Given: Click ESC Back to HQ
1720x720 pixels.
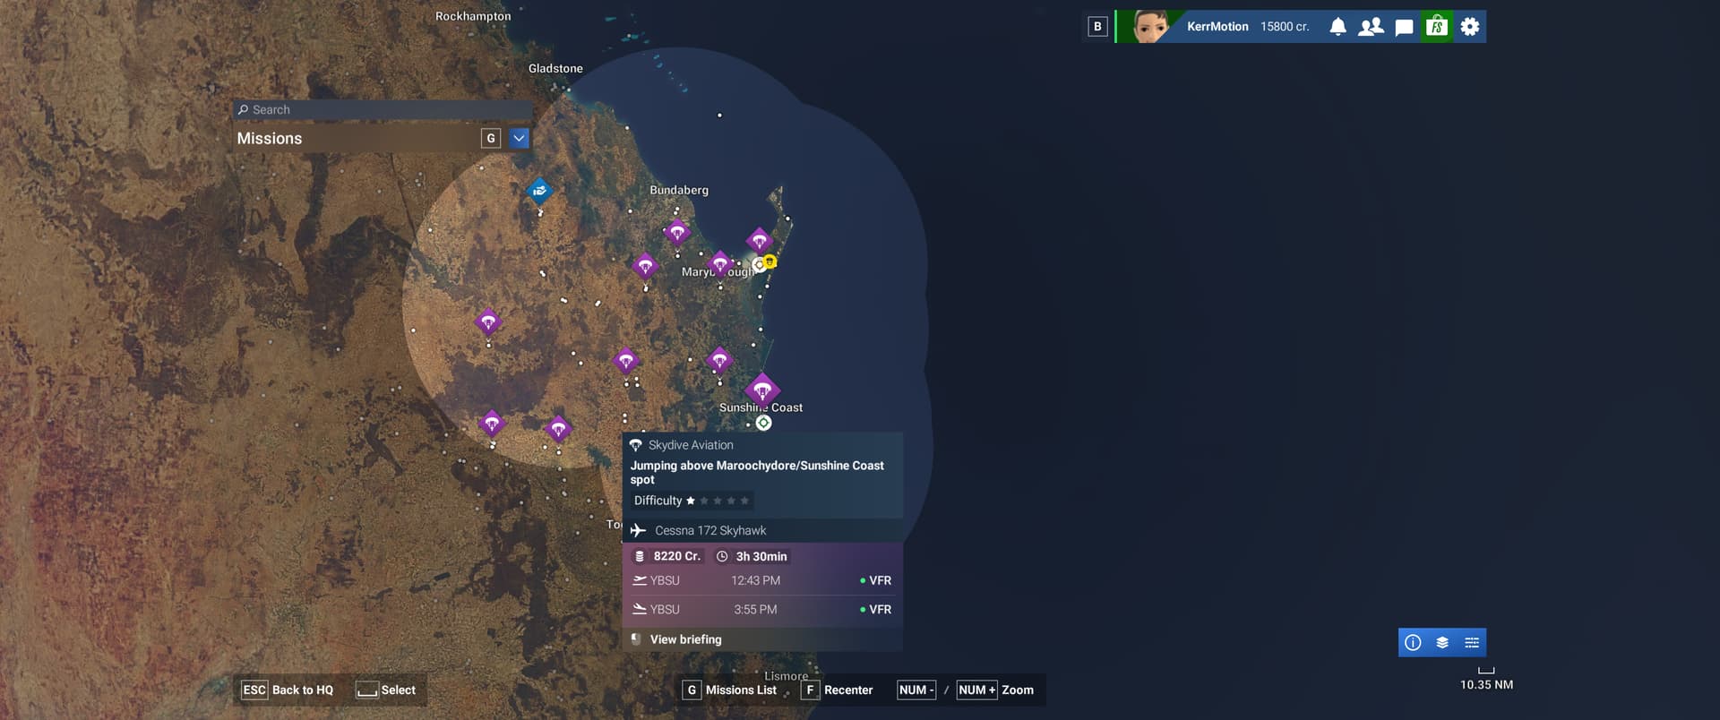Looking at the screenshot, I should coord(288,690).
